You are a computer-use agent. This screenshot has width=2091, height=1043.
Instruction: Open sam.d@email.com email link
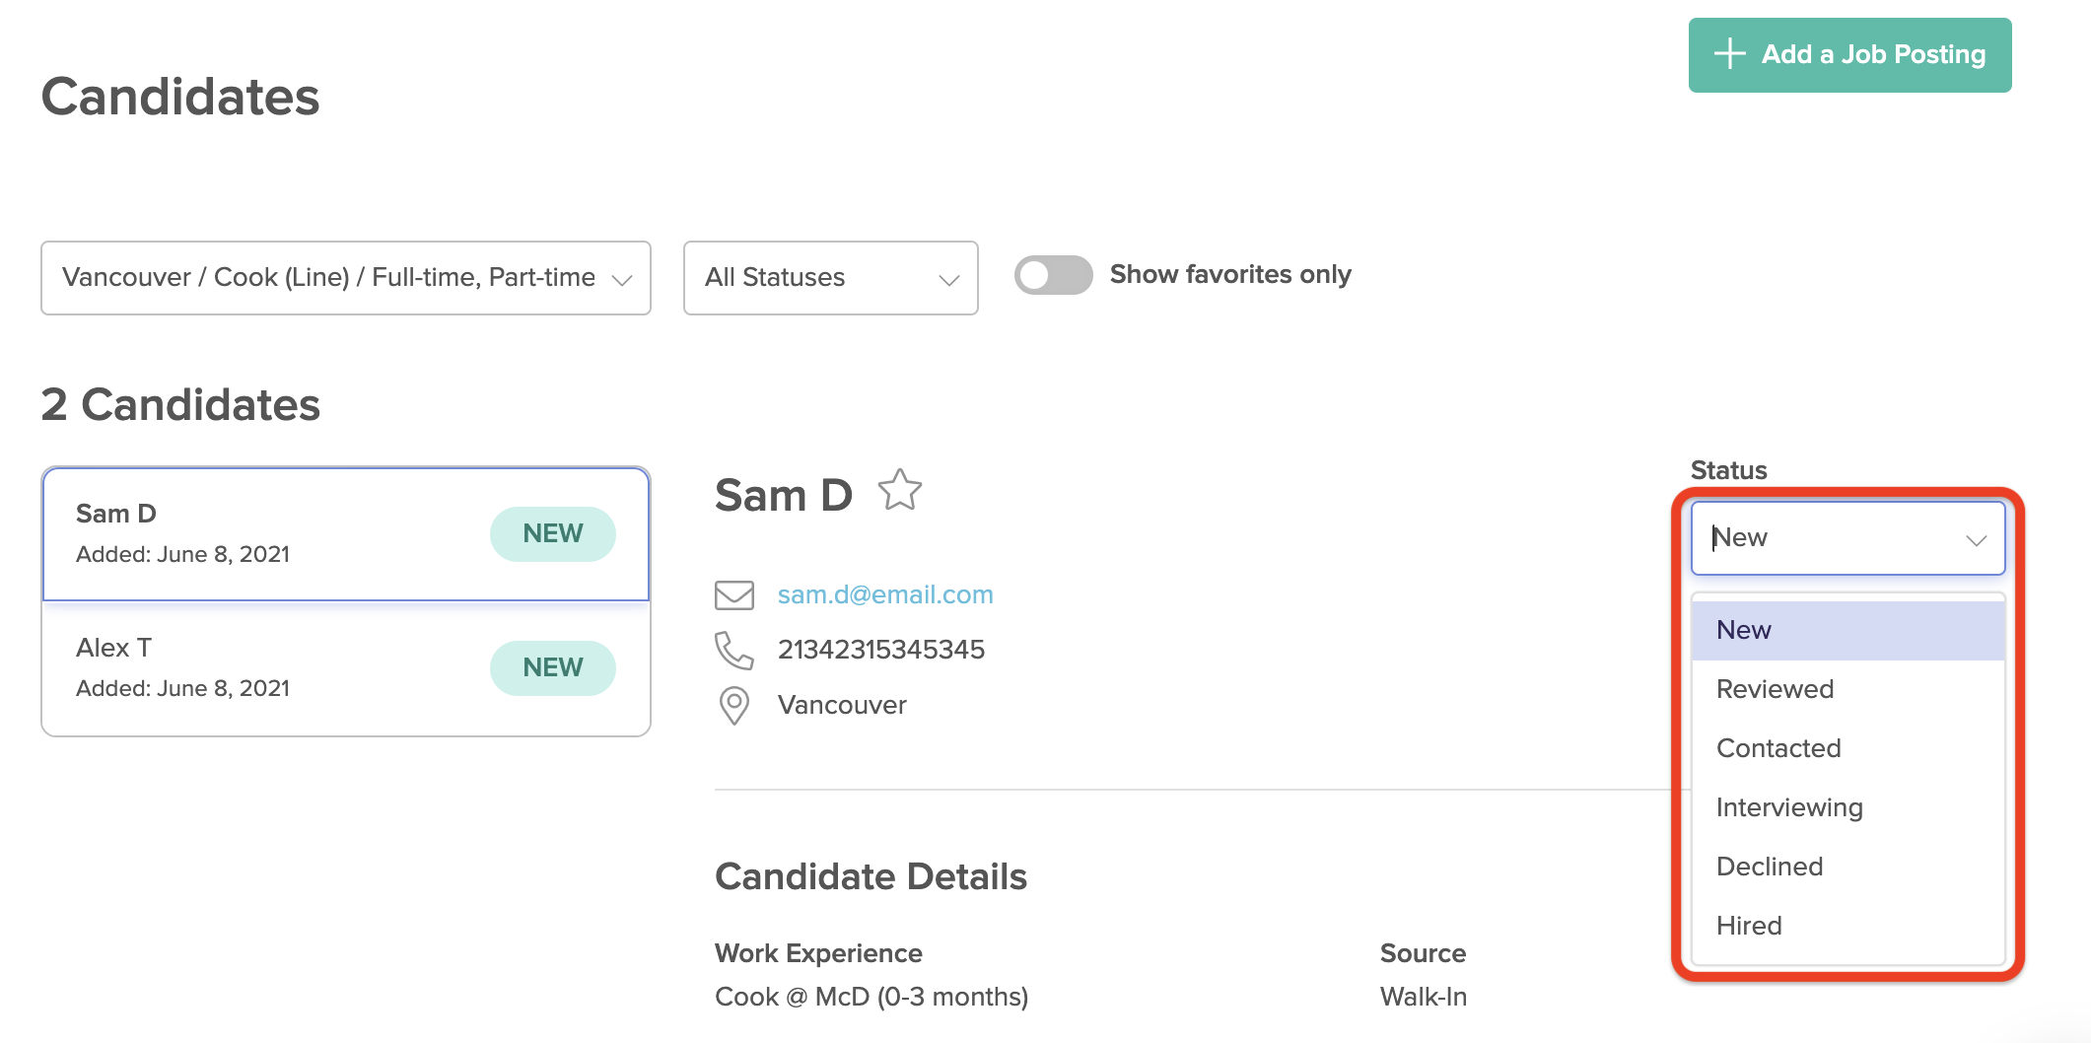pyautogui.click(x=885, y=595)
